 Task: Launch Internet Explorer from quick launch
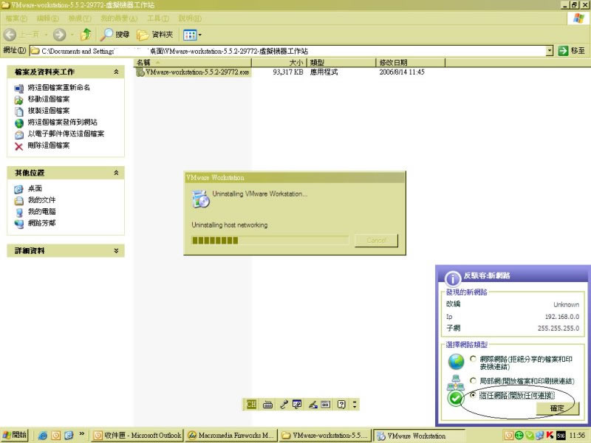pyautogui.click(x=43, y=436)
